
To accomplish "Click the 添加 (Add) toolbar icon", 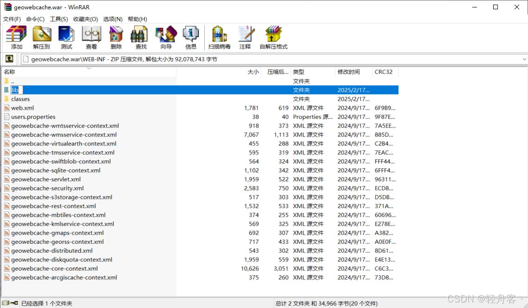I will tap(16, 34).
